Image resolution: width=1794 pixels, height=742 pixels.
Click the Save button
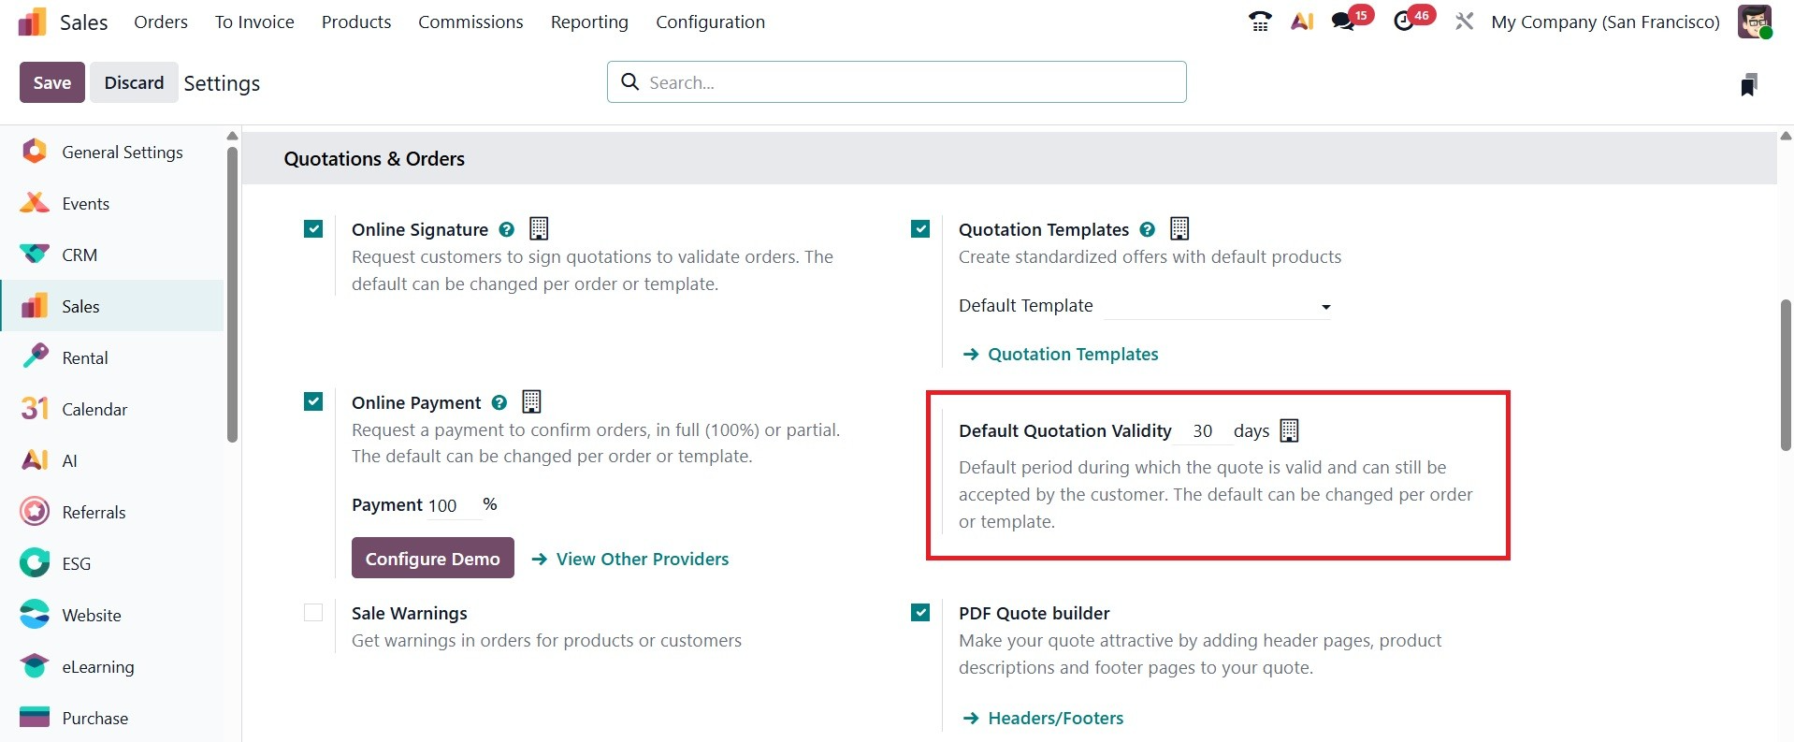51,82
